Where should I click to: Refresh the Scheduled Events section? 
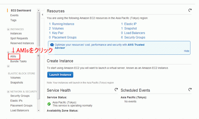(190, 89)
